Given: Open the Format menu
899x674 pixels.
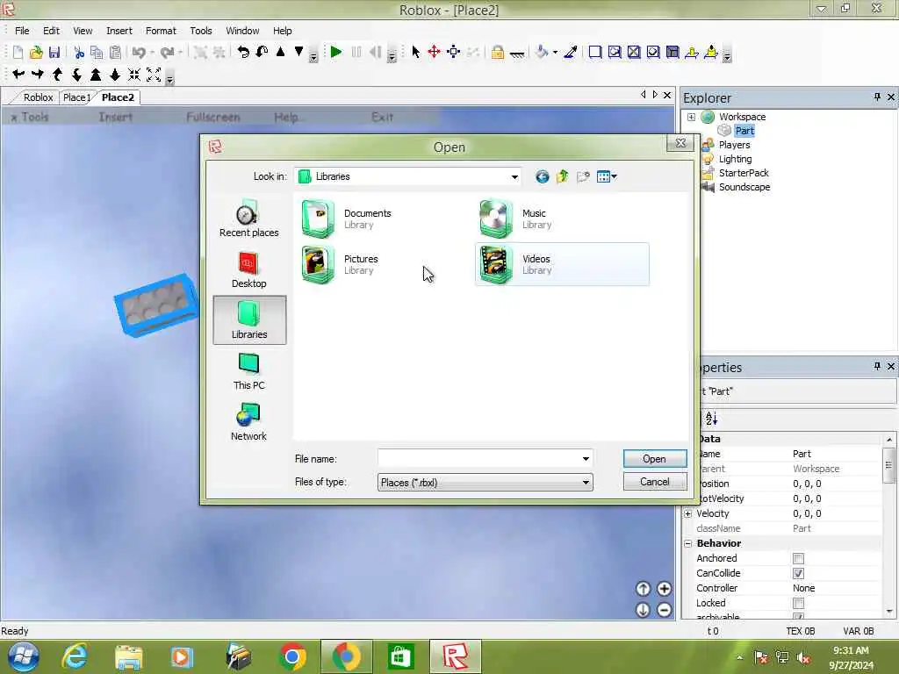Looking at the screenshot, I should coord(161,31).
